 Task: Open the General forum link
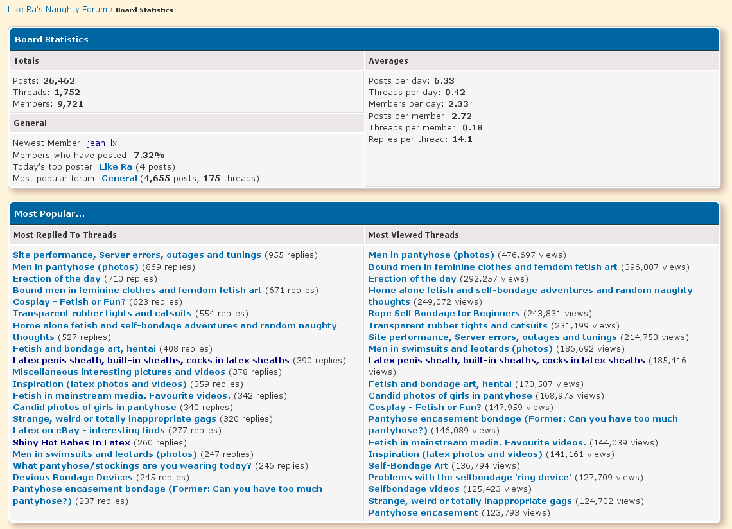[x=119, y=178]
